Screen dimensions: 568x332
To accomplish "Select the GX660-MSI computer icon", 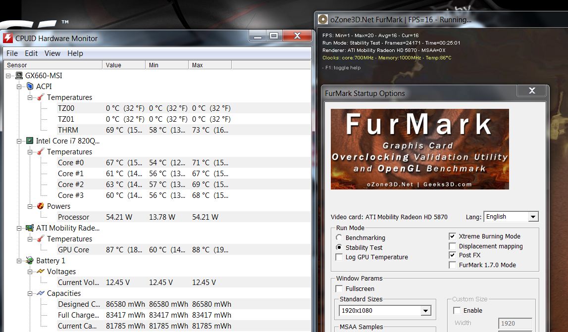I will (x=19, y=75).
